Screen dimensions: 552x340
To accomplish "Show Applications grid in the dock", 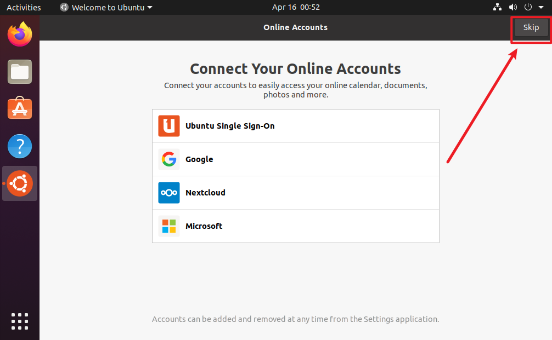I will point(20,321).
